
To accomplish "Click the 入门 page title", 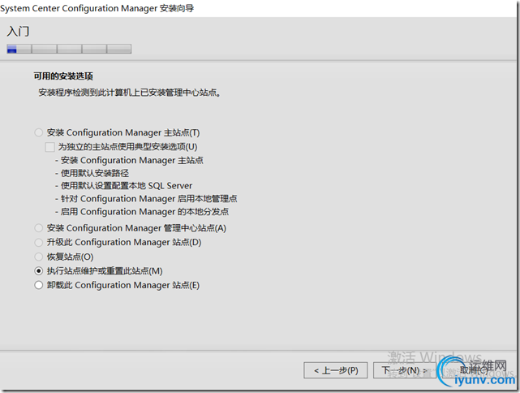I will [x=18, y=32].
